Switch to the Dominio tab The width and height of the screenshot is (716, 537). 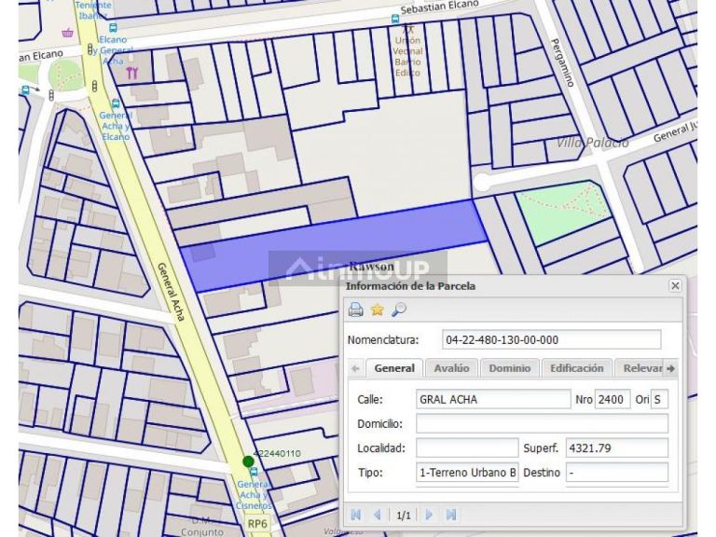point(510,368)
